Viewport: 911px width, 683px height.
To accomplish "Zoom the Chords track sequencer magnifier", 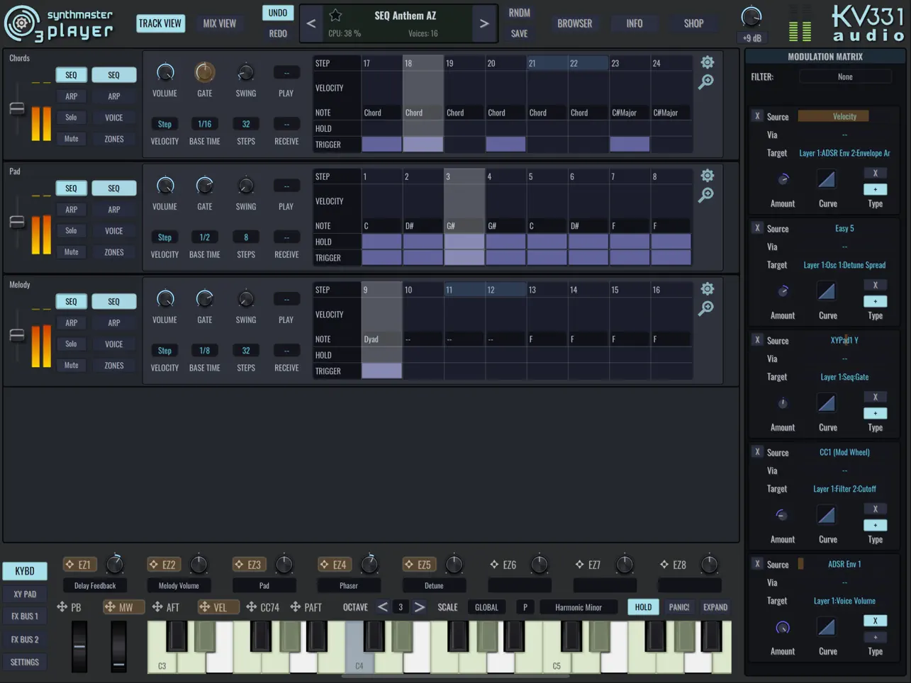I will point(706,82).
